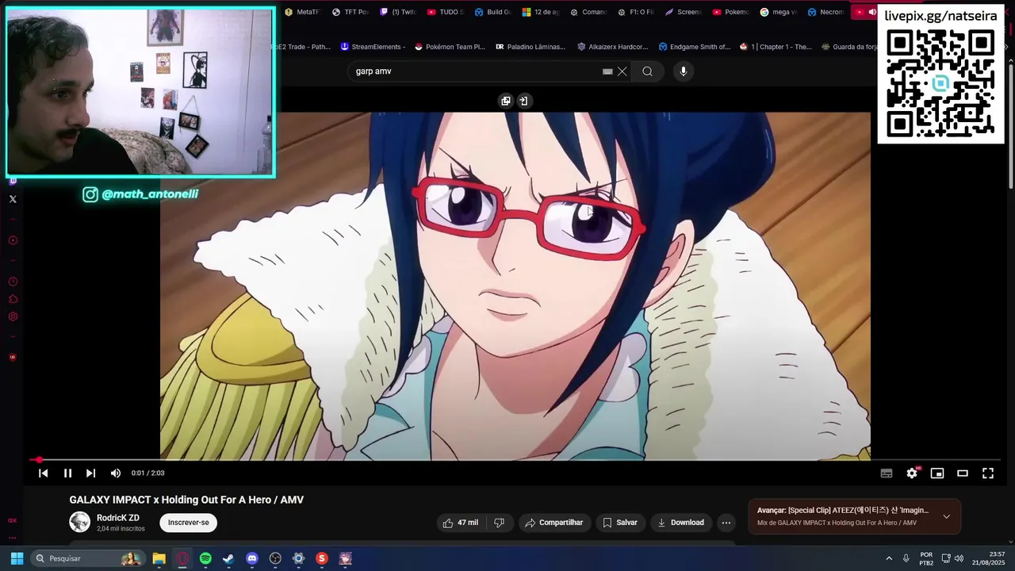Viewport: 1015px width, 571px height.
Task: Show hidden system tray icons chevron
Action: tap(889, 558)
